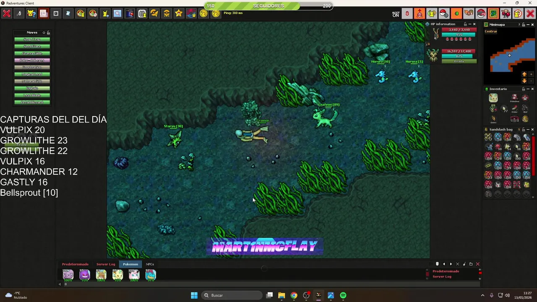
Task: Switch to the NPCs tab
Action: coord(150,264)
